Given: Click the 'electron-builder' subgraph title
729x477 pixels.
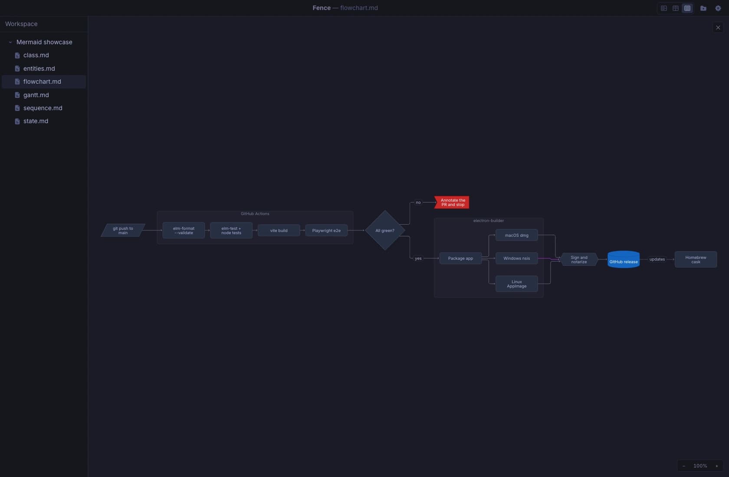Looking at the screenshot, I should 489,221.
